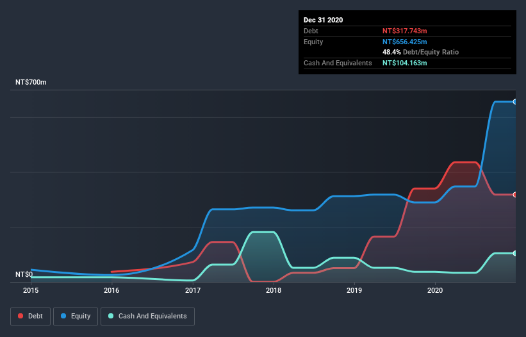
Task: Select the Cash endpoint marker on the teal line
Action: point(515,253)
